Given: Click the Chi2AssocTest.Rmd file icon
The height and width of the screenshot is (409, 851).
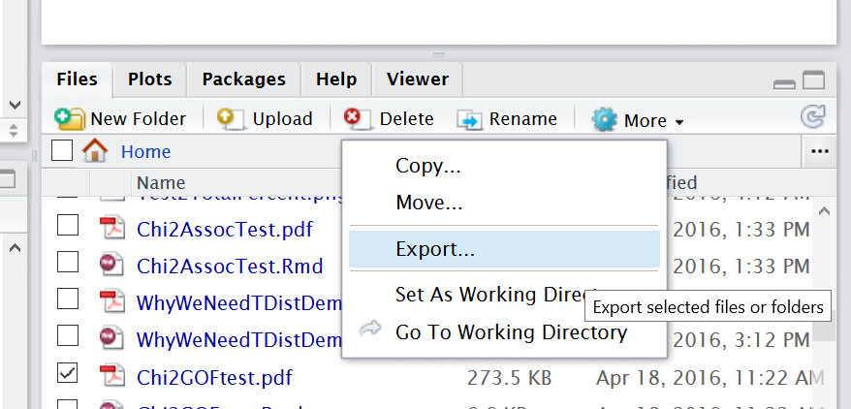Looking at the screenshot, I should [x=112, y=265].
